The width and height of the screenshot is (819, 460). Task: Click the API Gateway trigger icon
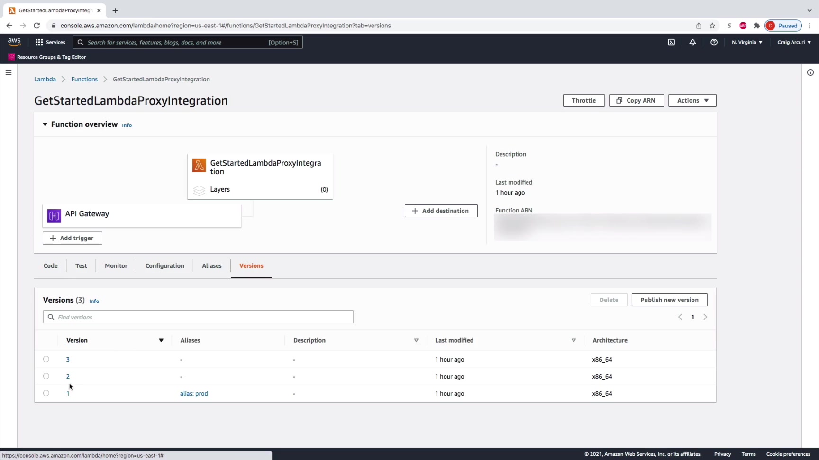(54, 216)
